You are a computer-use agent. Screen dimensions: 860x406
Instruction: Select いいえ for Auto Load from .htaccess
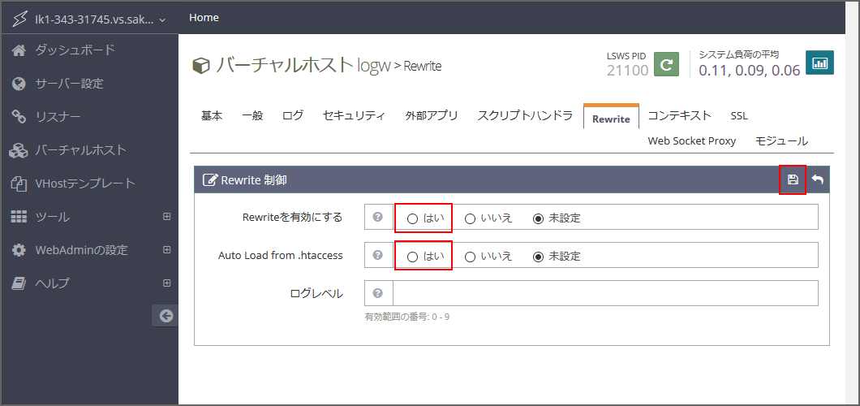click(470, 257)
